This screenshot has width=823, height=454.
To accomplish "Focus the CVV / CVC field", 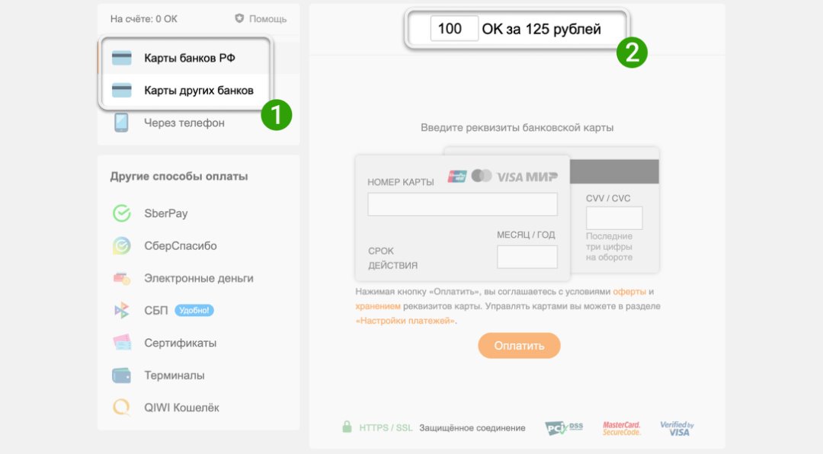I will click(x=614, y=218).
